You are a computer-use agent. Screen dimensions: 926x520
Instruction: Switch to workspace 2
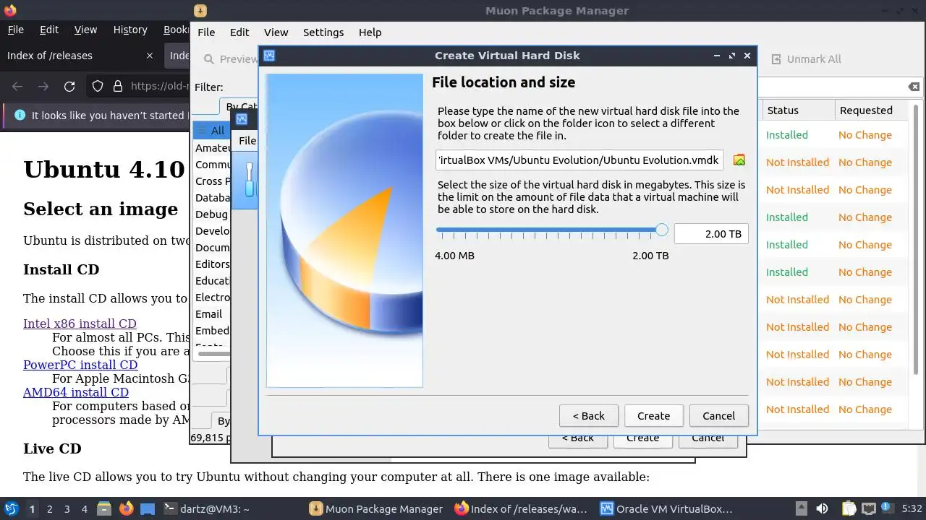[x=50, y=509]
